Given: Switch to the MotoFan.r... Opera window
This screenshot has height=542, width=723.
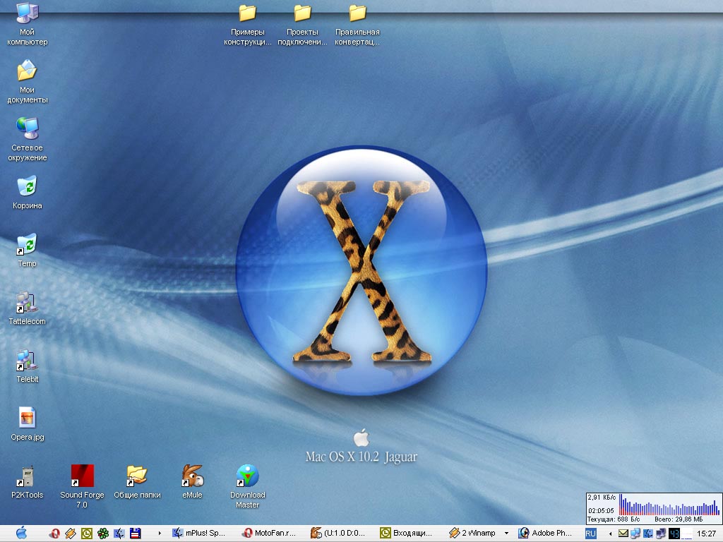Looking at the screenshot, I should [269, 534].
